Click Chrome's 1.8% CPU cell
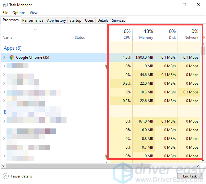 [121, 57]
